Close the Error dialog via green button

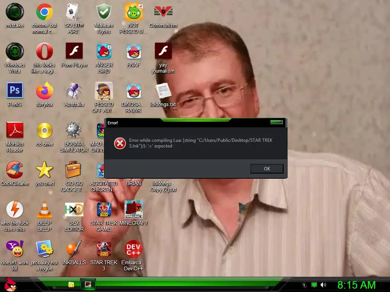(x=277, y=122)
